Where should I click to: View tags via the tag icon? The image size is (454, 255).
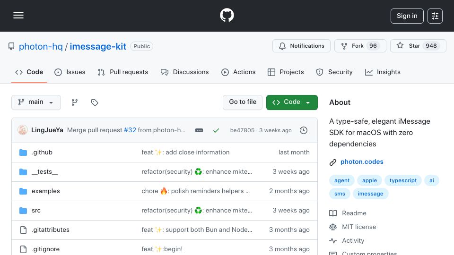95,102
